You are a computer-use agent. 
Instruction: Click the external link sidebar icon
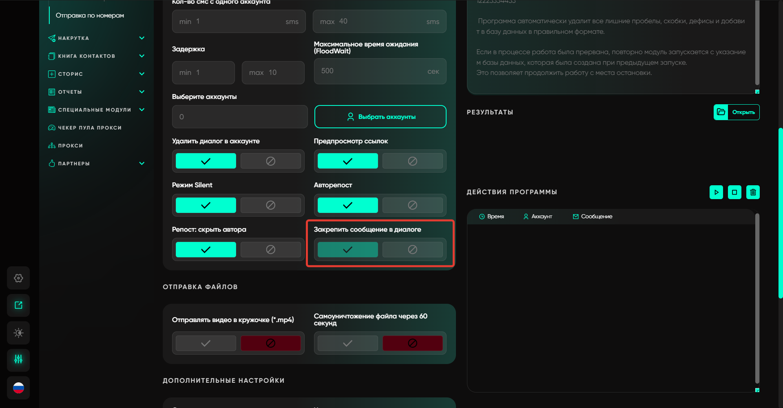point(18,305)
